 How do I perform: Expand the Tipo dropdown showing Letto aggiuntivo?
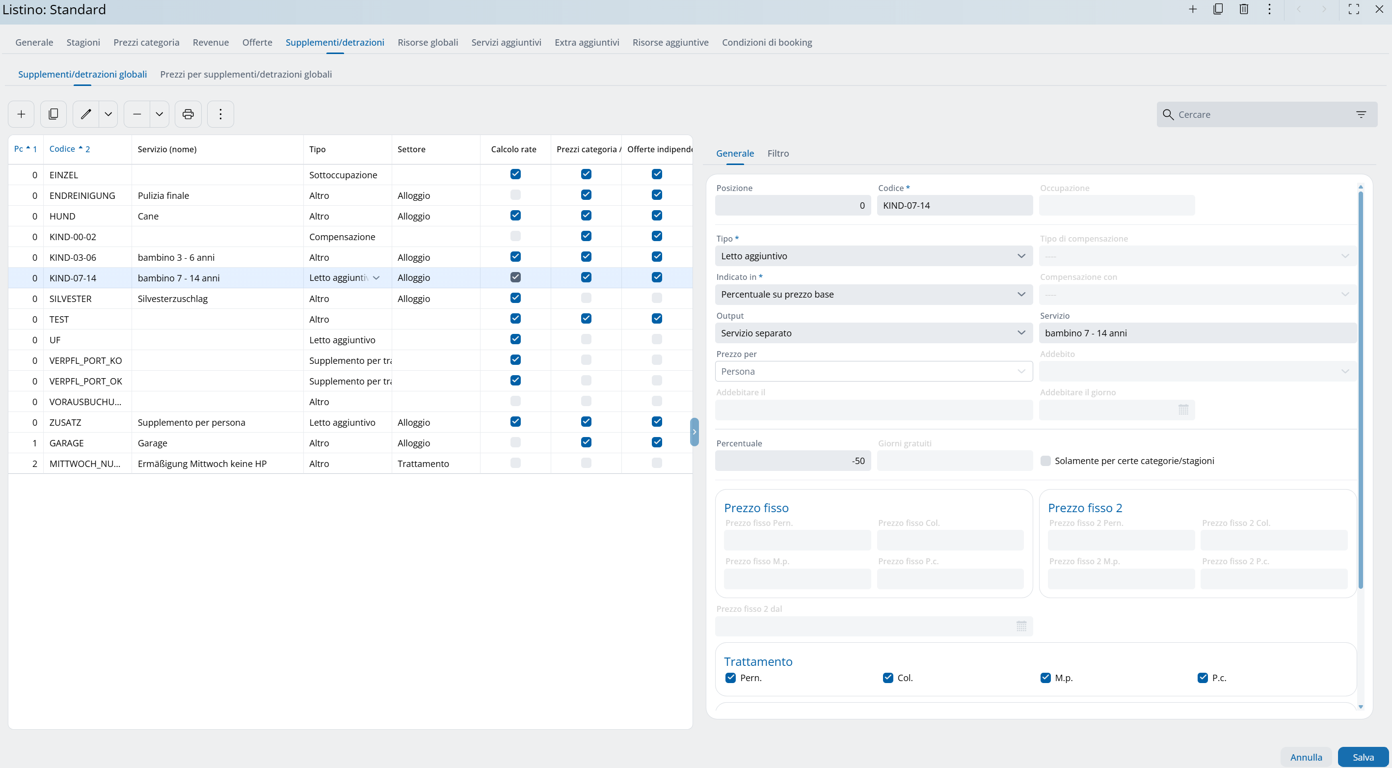click(1021, 256)
